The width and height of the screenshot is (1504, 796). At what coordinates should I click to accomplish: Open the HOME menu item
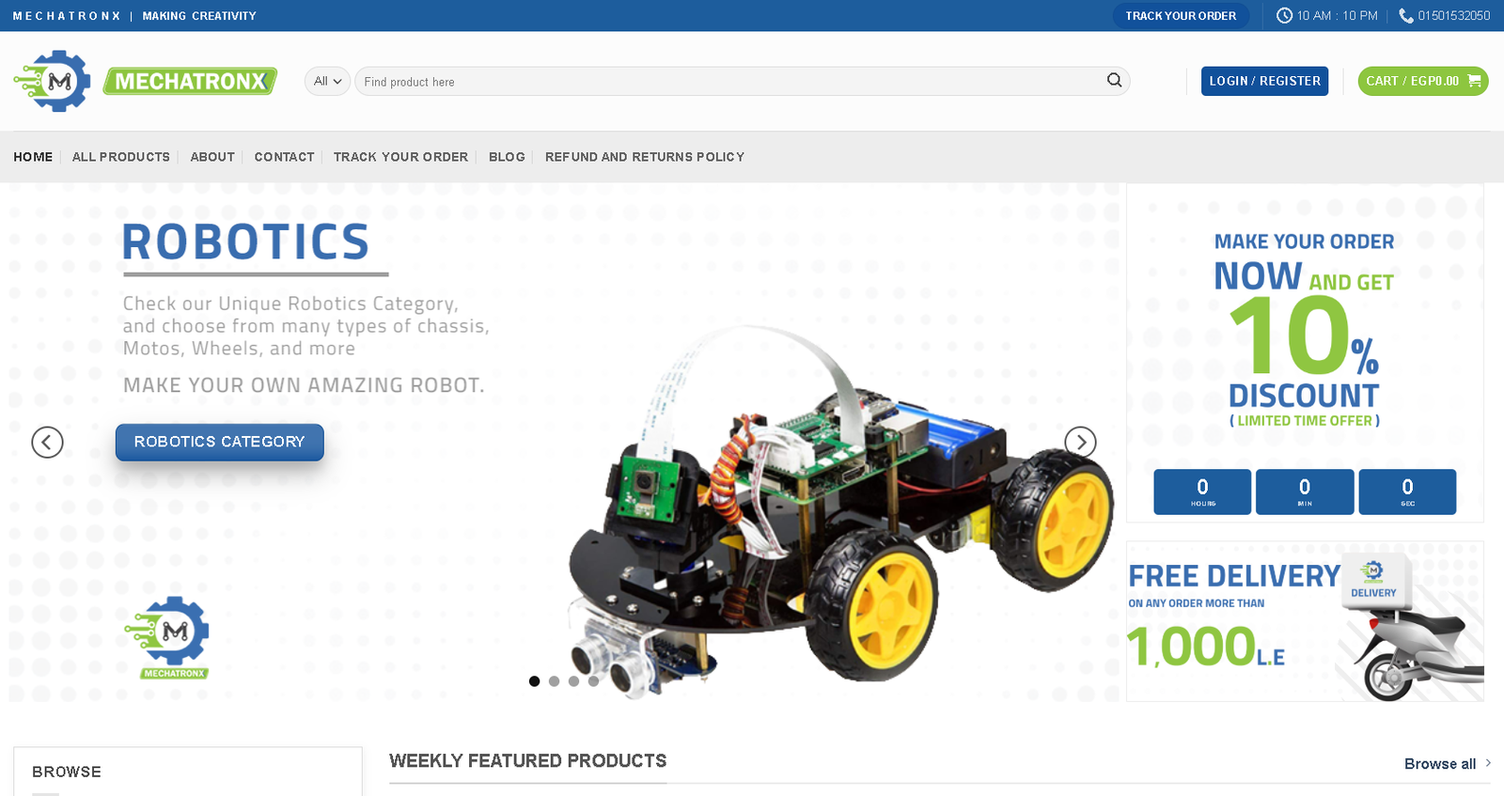33,157
